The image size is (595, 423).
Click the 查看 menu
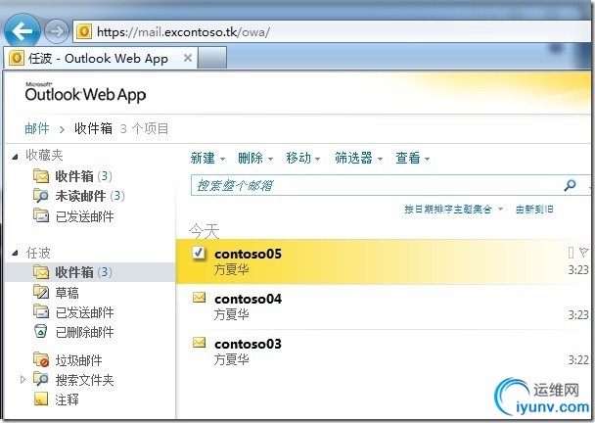click(408, 158)
